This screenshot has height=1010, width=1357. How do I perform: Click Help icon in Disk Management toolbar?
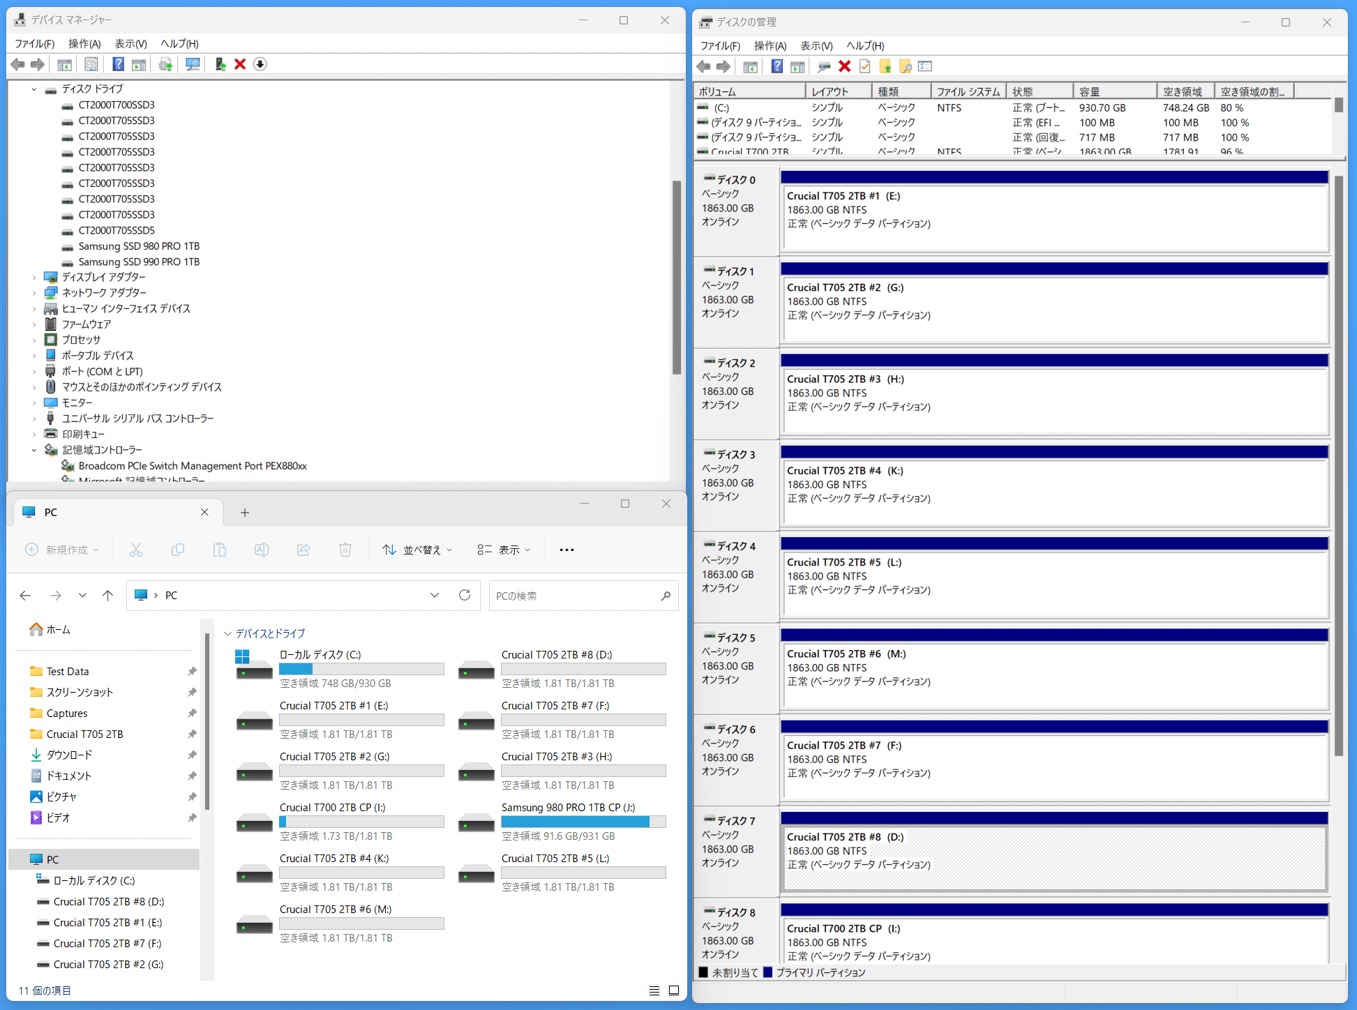click(777, 66)
